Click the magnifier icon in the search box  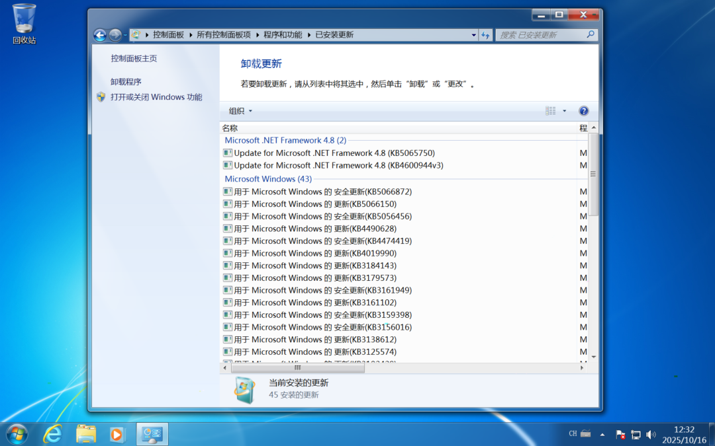click(591, 34)
